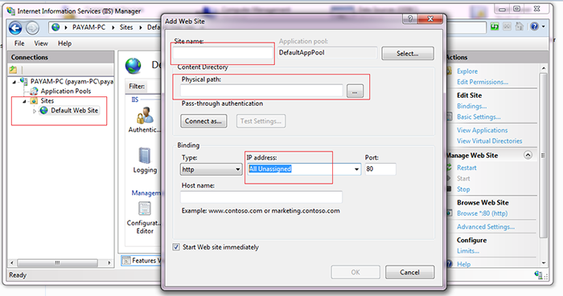The width and height of the screenshot is (563, 296).
Task: Click the browse physical path button
Action: pyautogui.click(x=355, y=91)
